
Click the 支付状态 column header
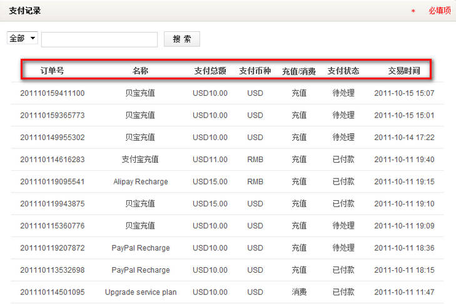click(x=343, y=71)
